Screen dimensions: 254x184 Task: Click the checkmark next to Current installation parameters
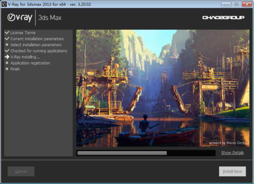[7, 38]
